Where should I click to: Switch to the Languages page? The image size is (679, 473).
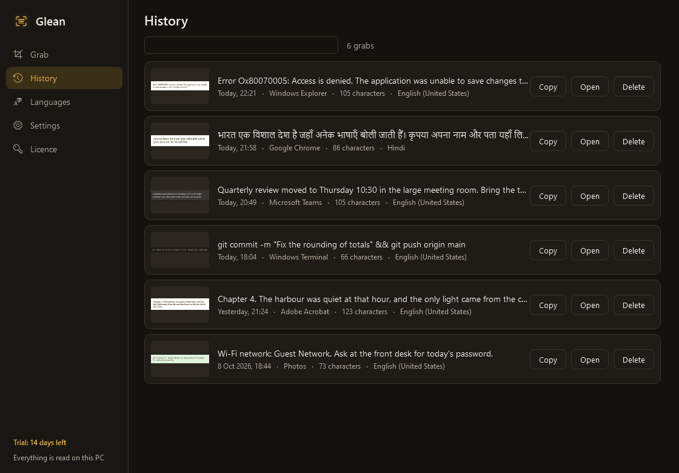pos(64,102)
